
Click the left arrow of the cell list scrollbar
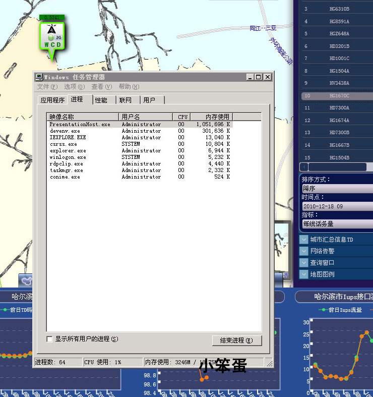tap(304, 167)
